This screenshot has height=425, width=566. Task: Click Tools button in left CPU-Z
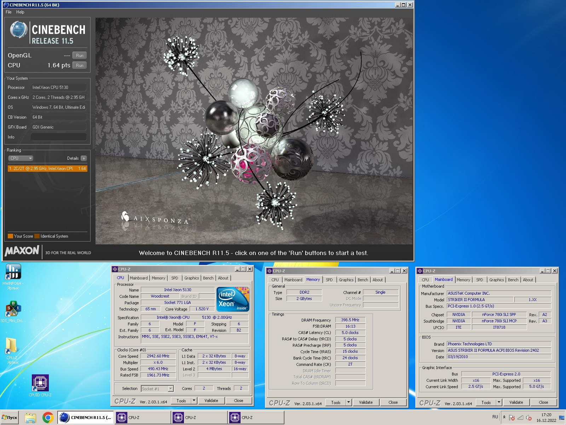point(181,401)
